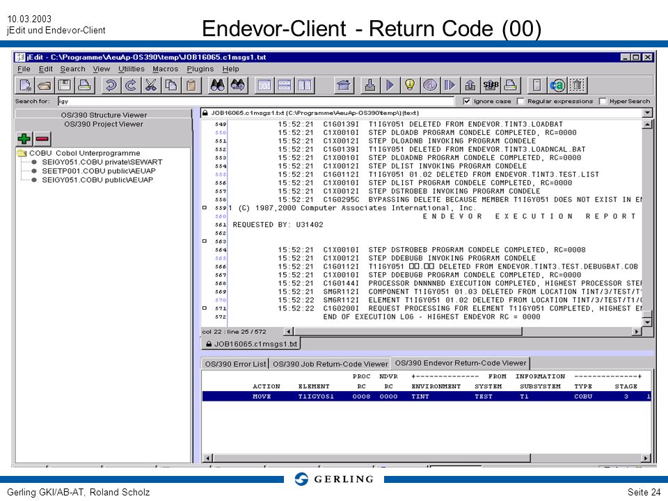
Task: Toggle fold marker at line 563
Action: [x=205, y=241]
